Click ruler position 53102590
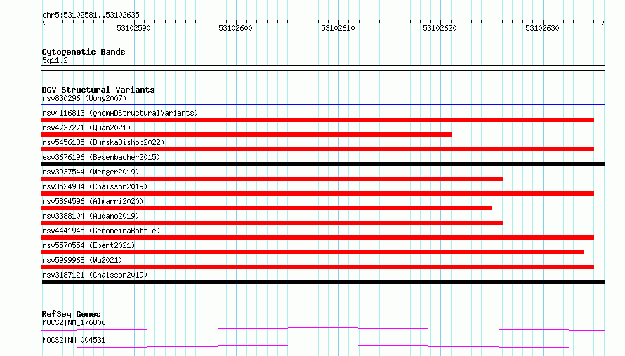Screen dimensions: 625x356 tap(133, 28)
